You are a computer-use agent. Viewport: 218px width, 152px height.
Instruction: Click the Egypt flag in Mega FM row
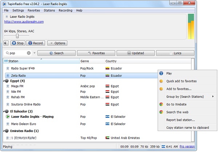pyautogui.click(x=107, y=86)
